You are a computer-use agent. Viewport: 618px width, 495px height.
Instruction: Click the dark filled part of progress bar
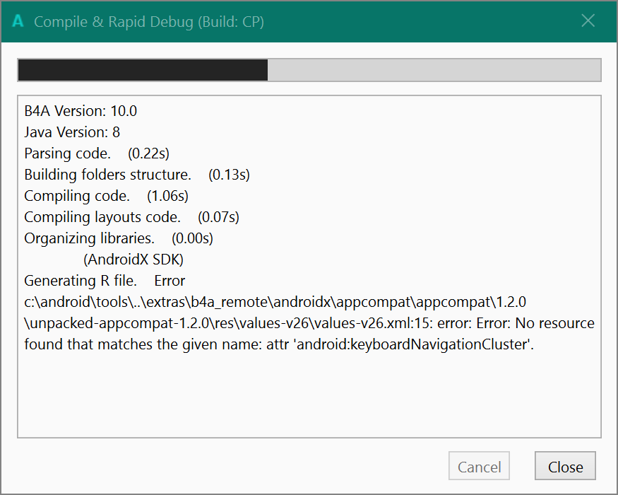(142, 70)
